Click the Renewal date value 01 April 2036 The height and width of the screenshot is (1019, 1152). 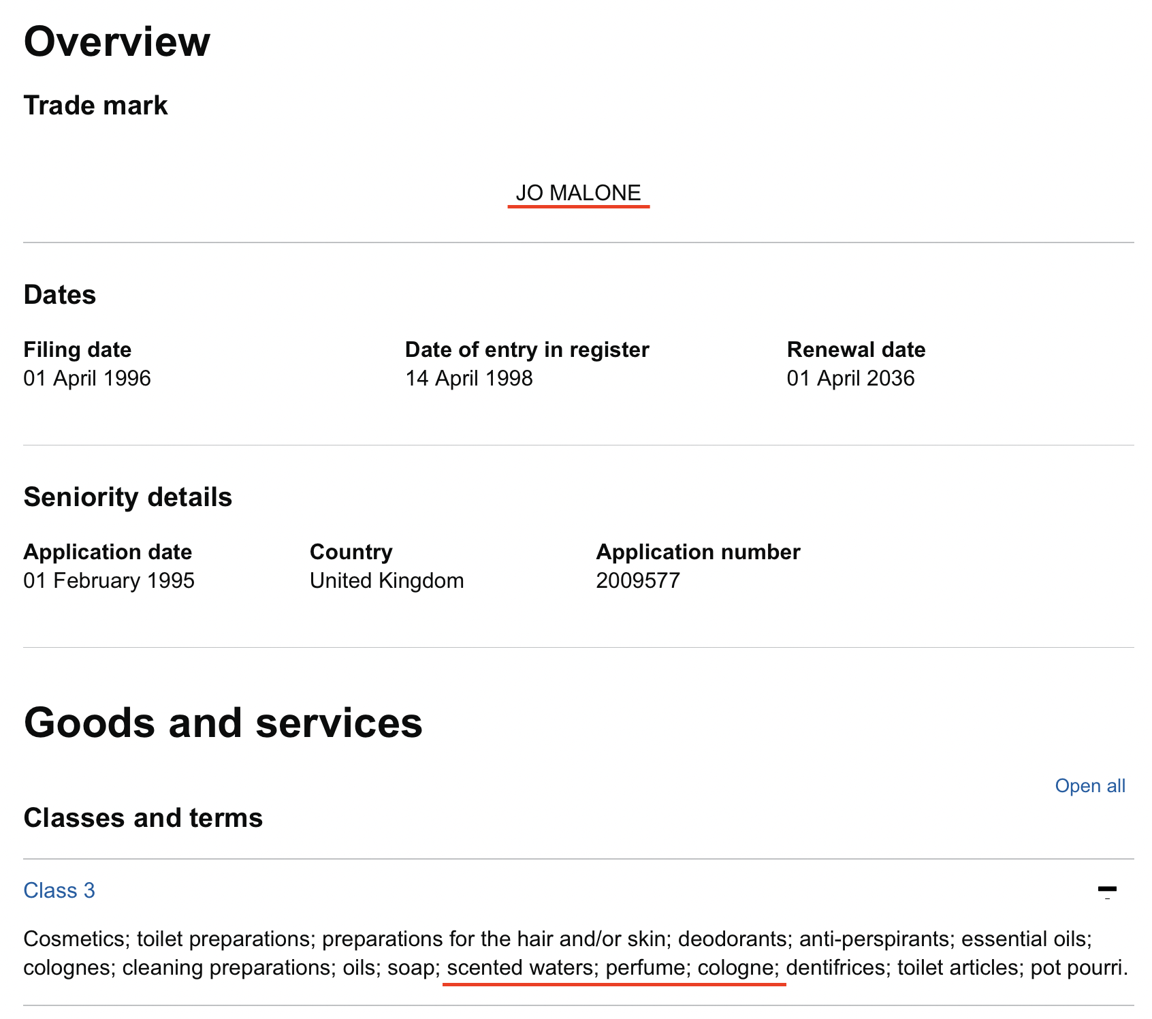pyautogui.click(x=850, y=378)
